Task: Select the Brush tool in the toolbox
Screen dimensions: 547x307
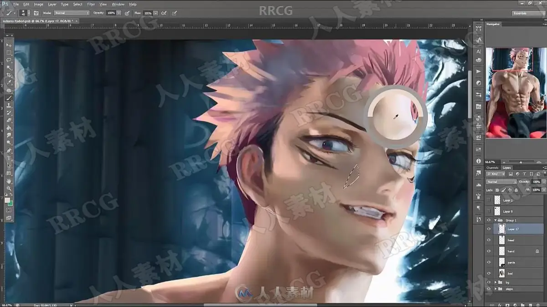Action: point(9,98)
